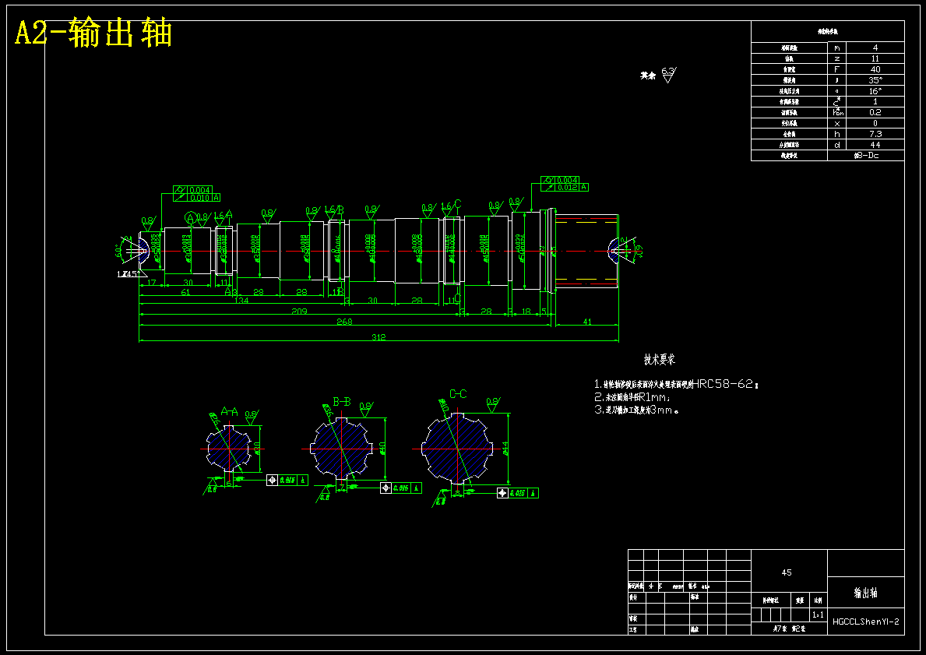Select the "45" material cell in title block
The width and height of the screenshot is (926, 655).
tap(787, 572)
